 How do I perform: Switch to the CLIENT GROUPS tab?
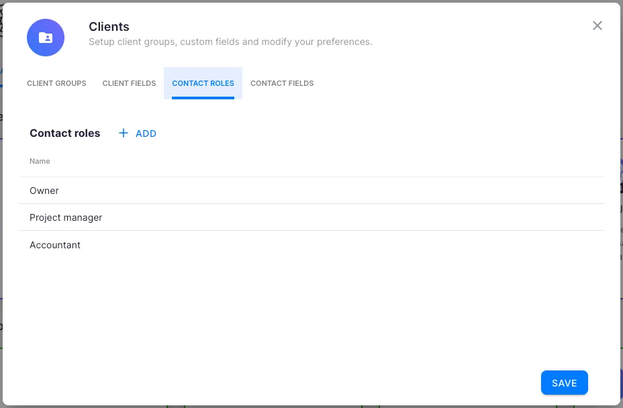(x=56, y=83)
